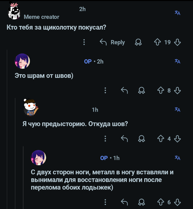Tap the OP label on the last comment
This screenshot has height=209, width=193.
tap(104, 158)
